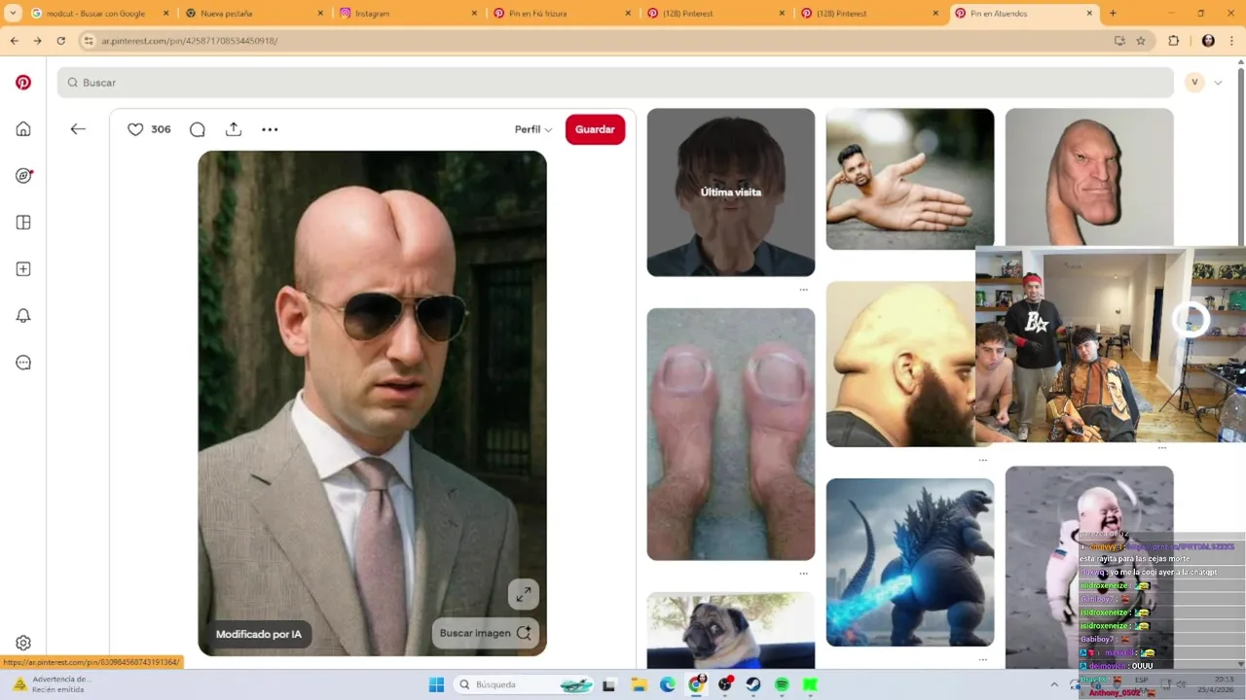This screenshot has width=1246, height=700.
Task: Open boards icon in Pinterest sidebar
Action: [23, 223]
